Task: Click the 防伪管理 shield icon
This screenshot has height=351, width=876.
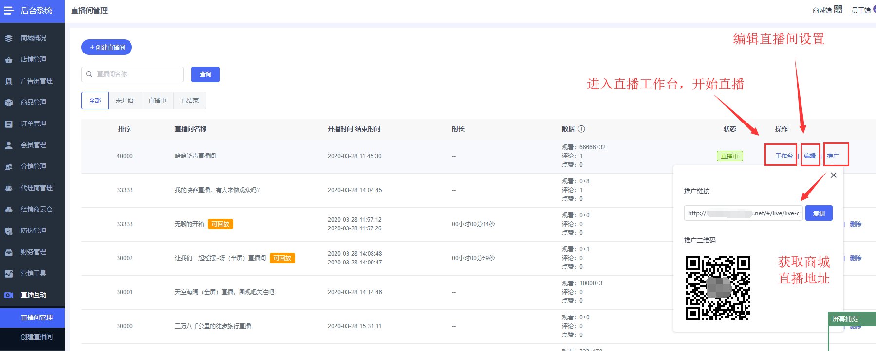Action: coord(9,230)
